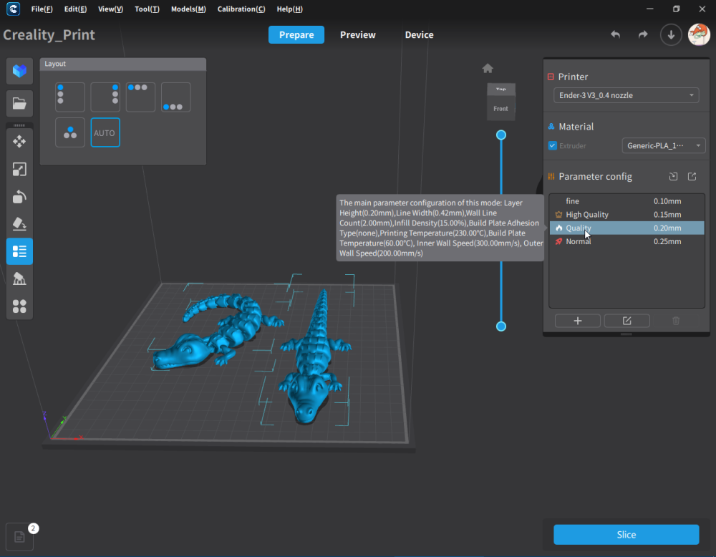The image size is (716, 557).
Task: Open the Ender-3 V3 printer dropdown
Action: [x=626, y=95]
